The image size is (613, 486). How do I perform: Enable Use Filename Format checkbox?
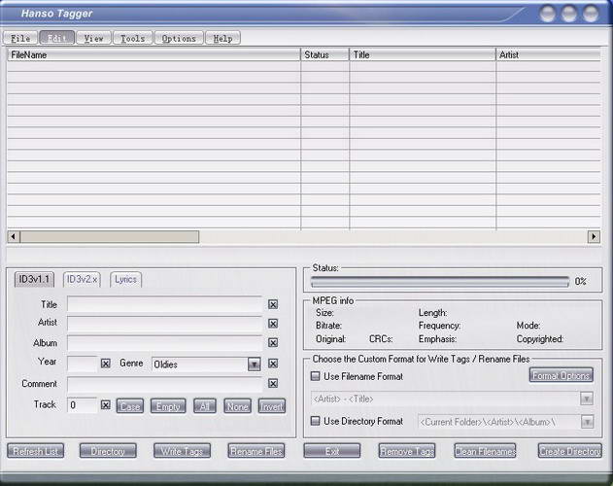click(315, 376)
